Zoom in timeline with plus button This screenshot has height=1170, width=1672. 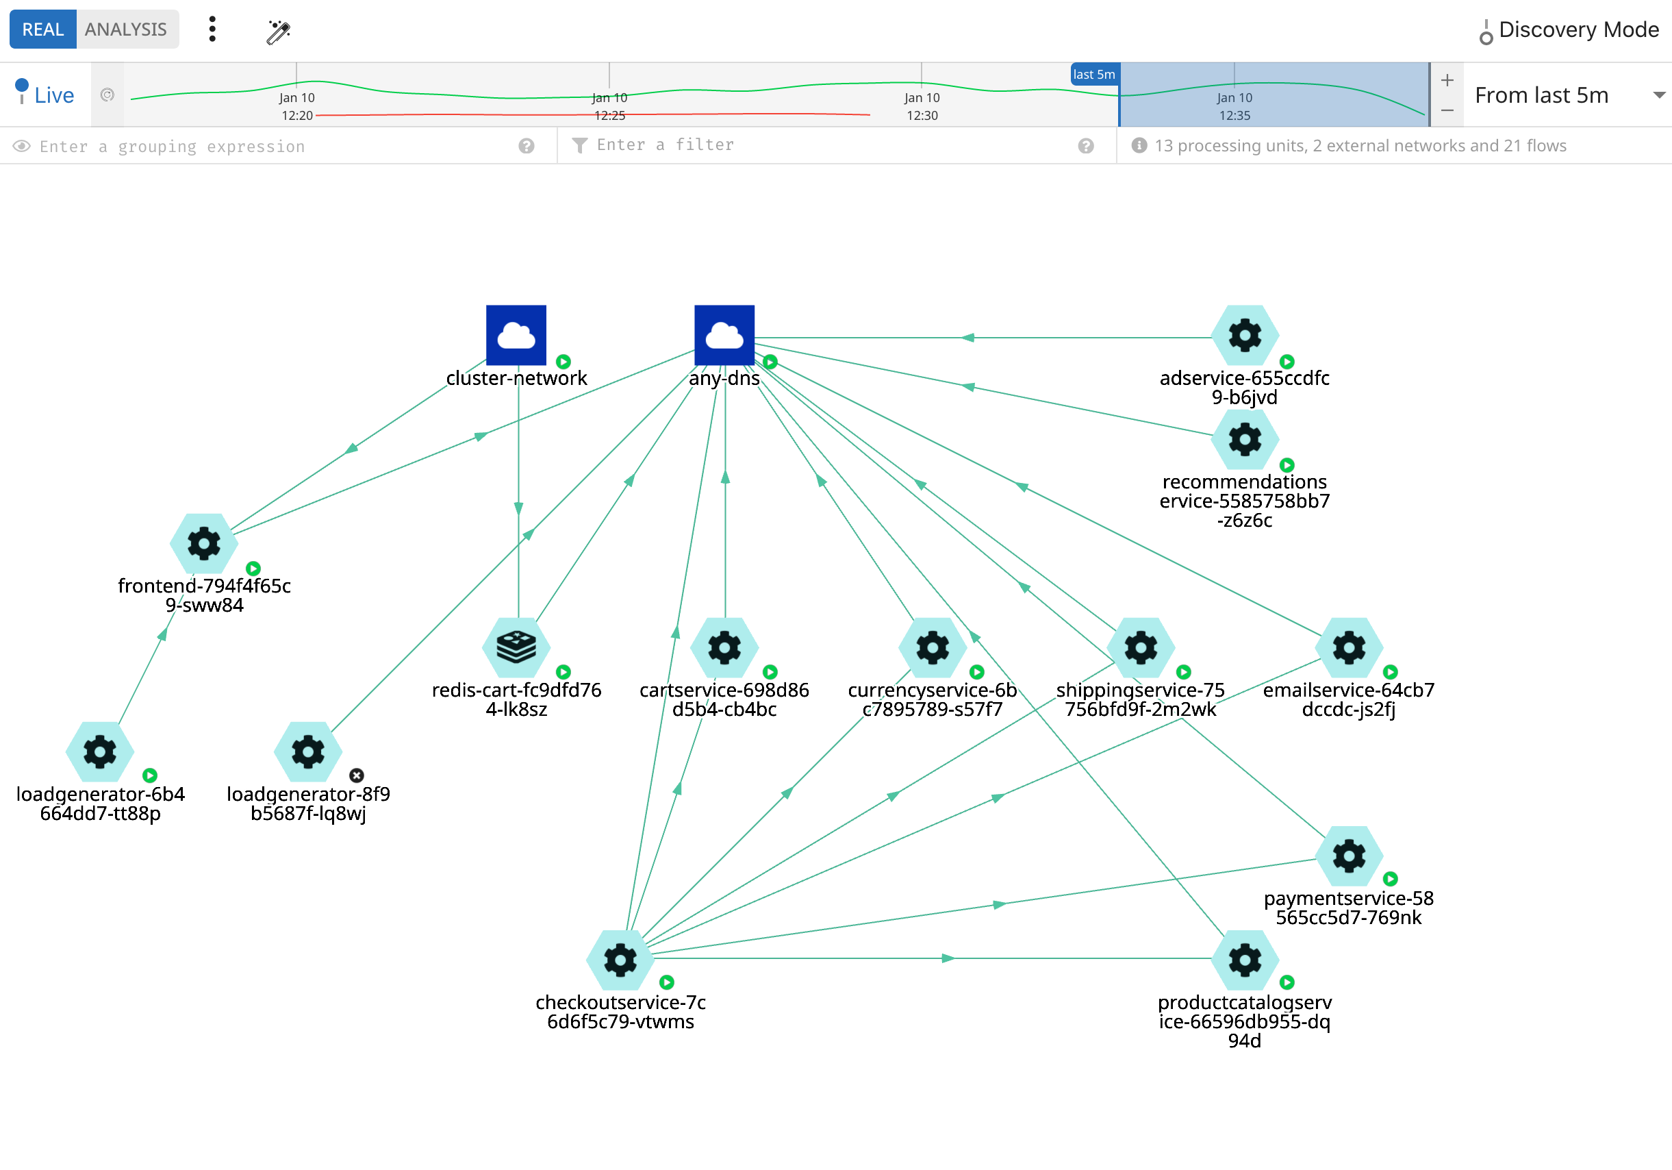click(x=1447, y=80)
